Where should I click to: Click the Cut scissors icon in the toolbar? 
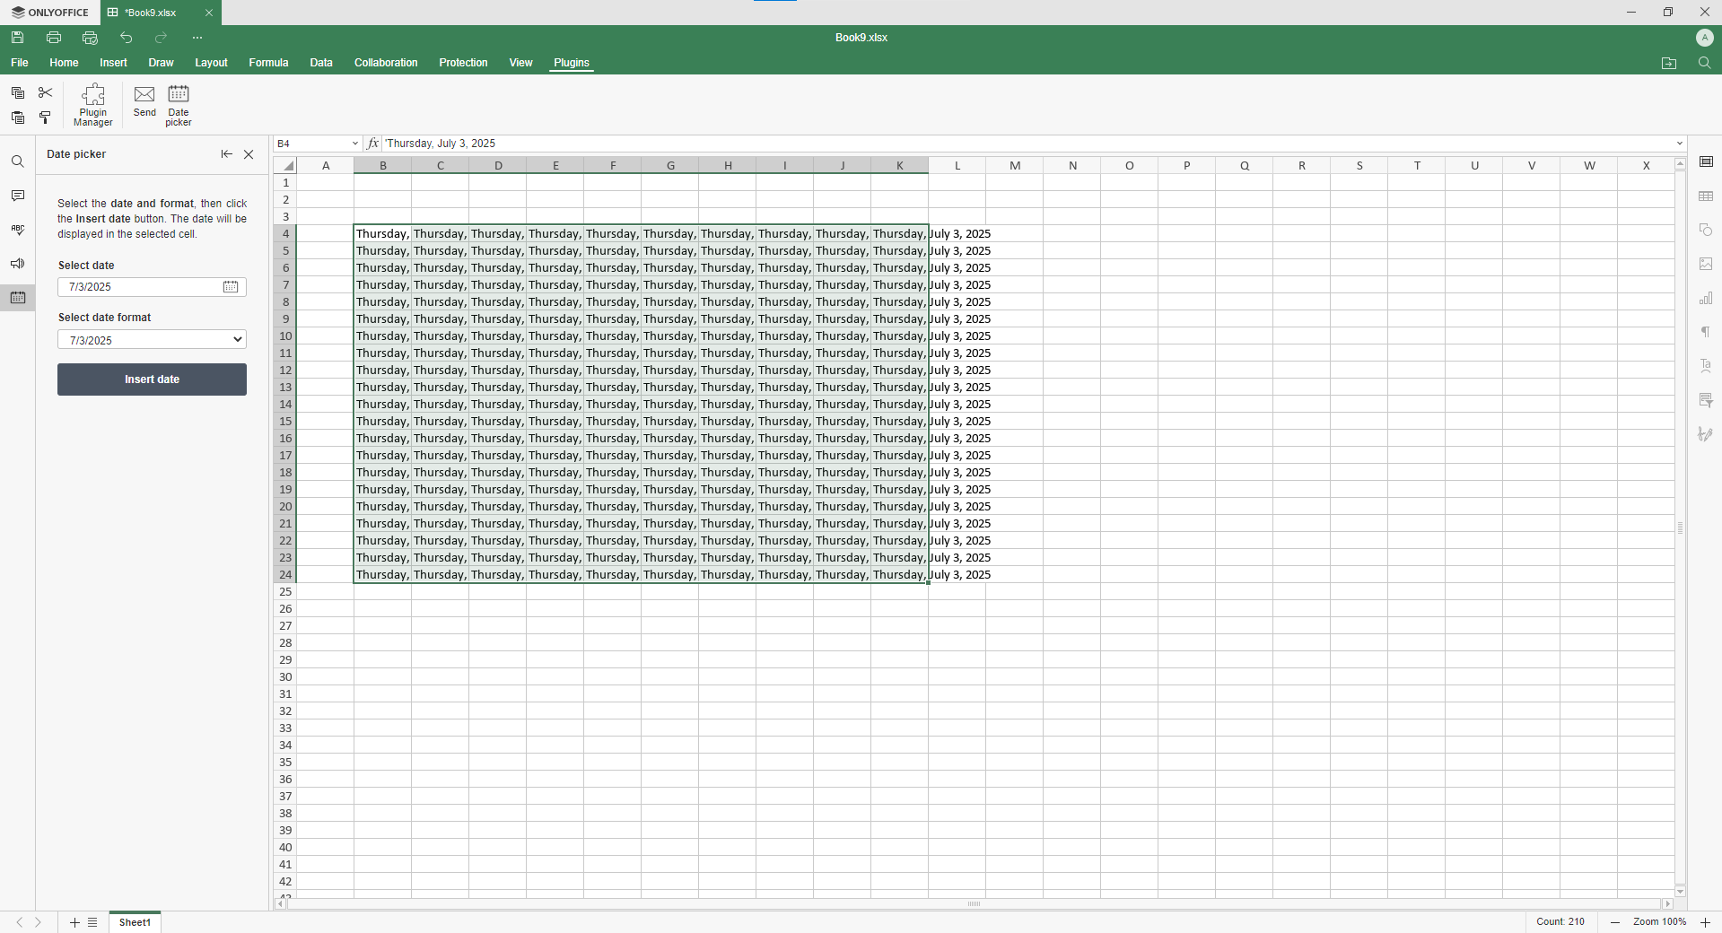tap(45, 92)
